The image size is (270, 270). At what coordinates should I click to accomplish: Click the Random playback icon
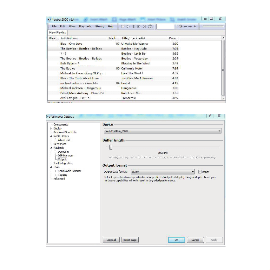(150, 27)
